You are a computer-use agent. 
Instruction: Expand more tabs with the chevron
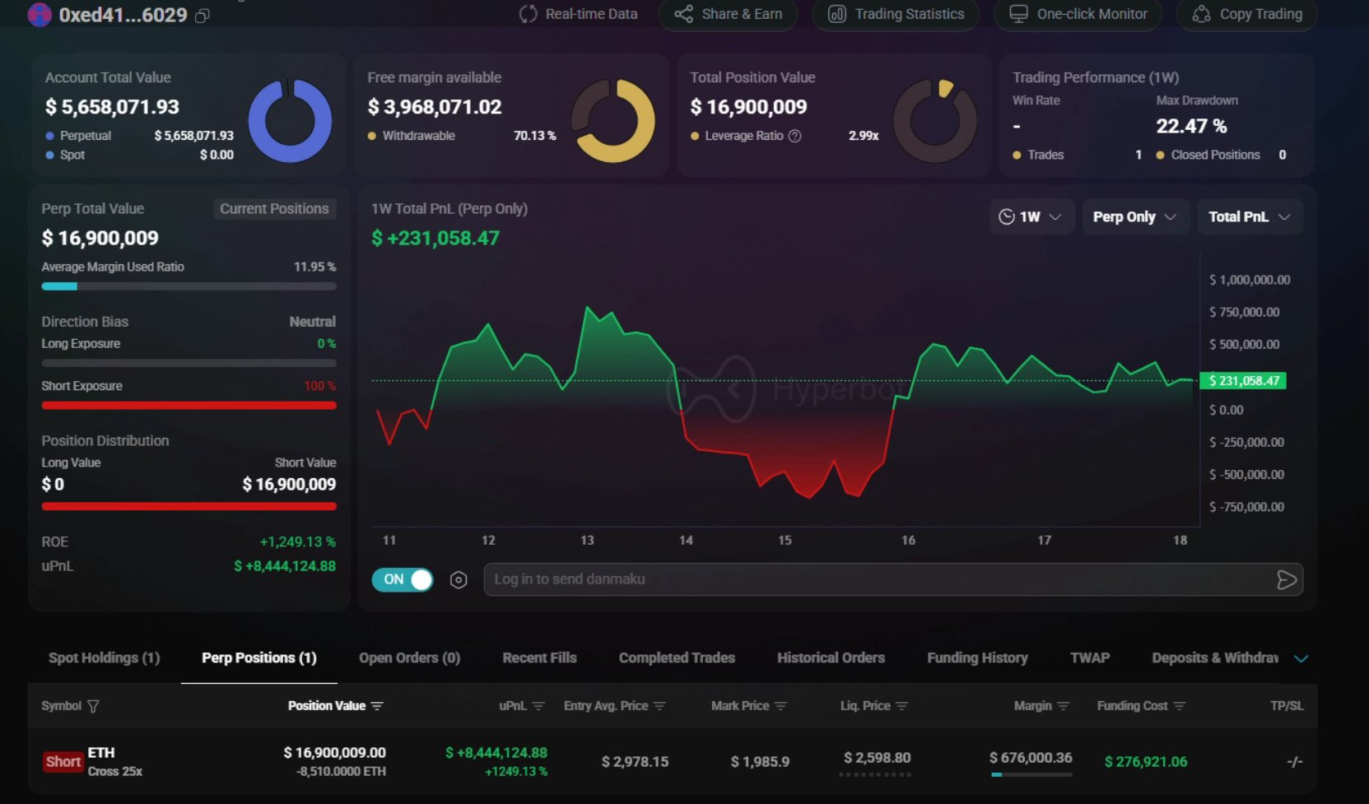coord(1301,658)
